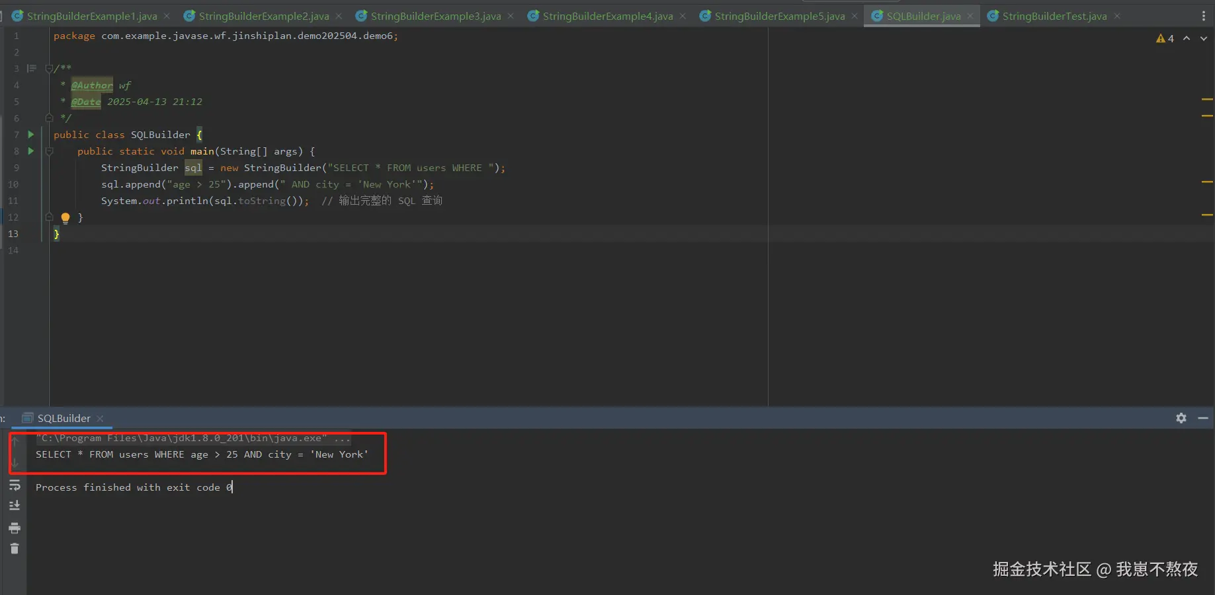Click the package declaration line
Viewport: 1215px width, 595px height.
(x=226, y=36)
